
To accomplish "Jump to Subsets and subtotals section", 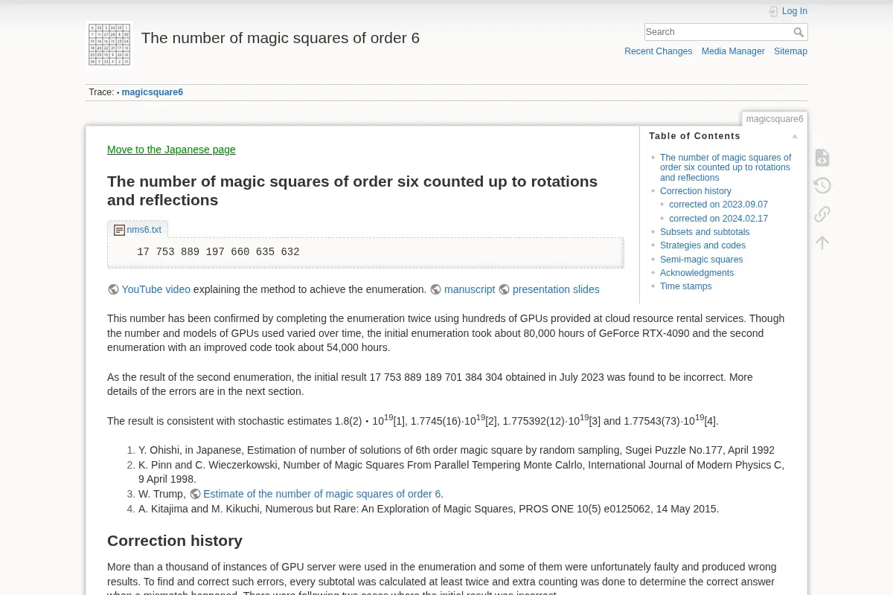I will coord(705,232).
